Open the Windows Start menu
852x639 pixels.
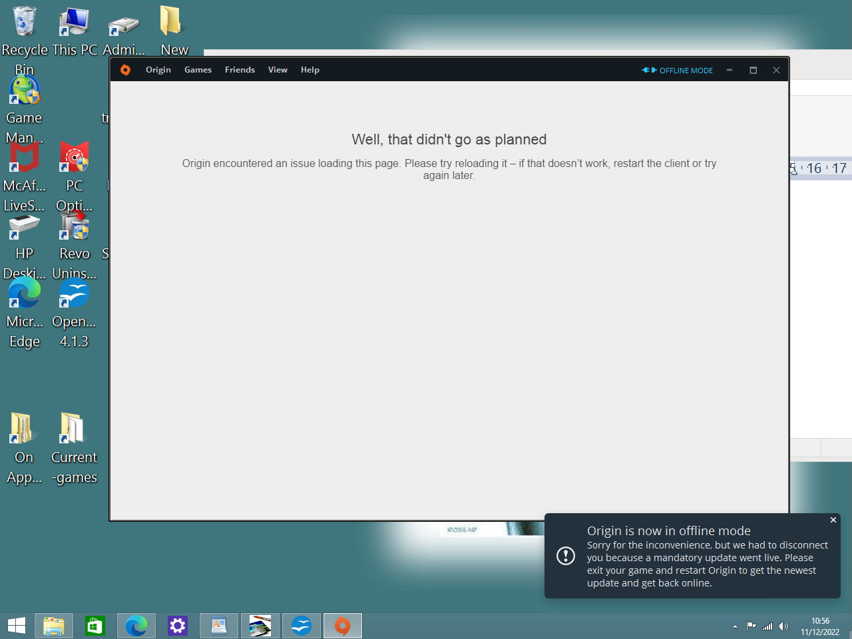pyautogui.click(x=17, y=626)
